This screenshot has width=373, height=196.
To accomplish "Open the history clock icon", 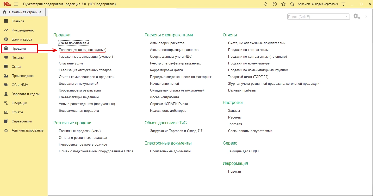I will pyautogui.click(x=275, y=4).
